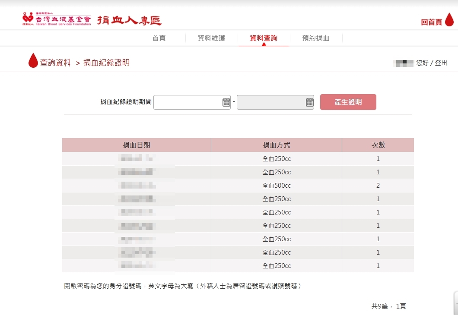
Task: Click the blood drop icon before 查詢資料
Action: [33, 61]
